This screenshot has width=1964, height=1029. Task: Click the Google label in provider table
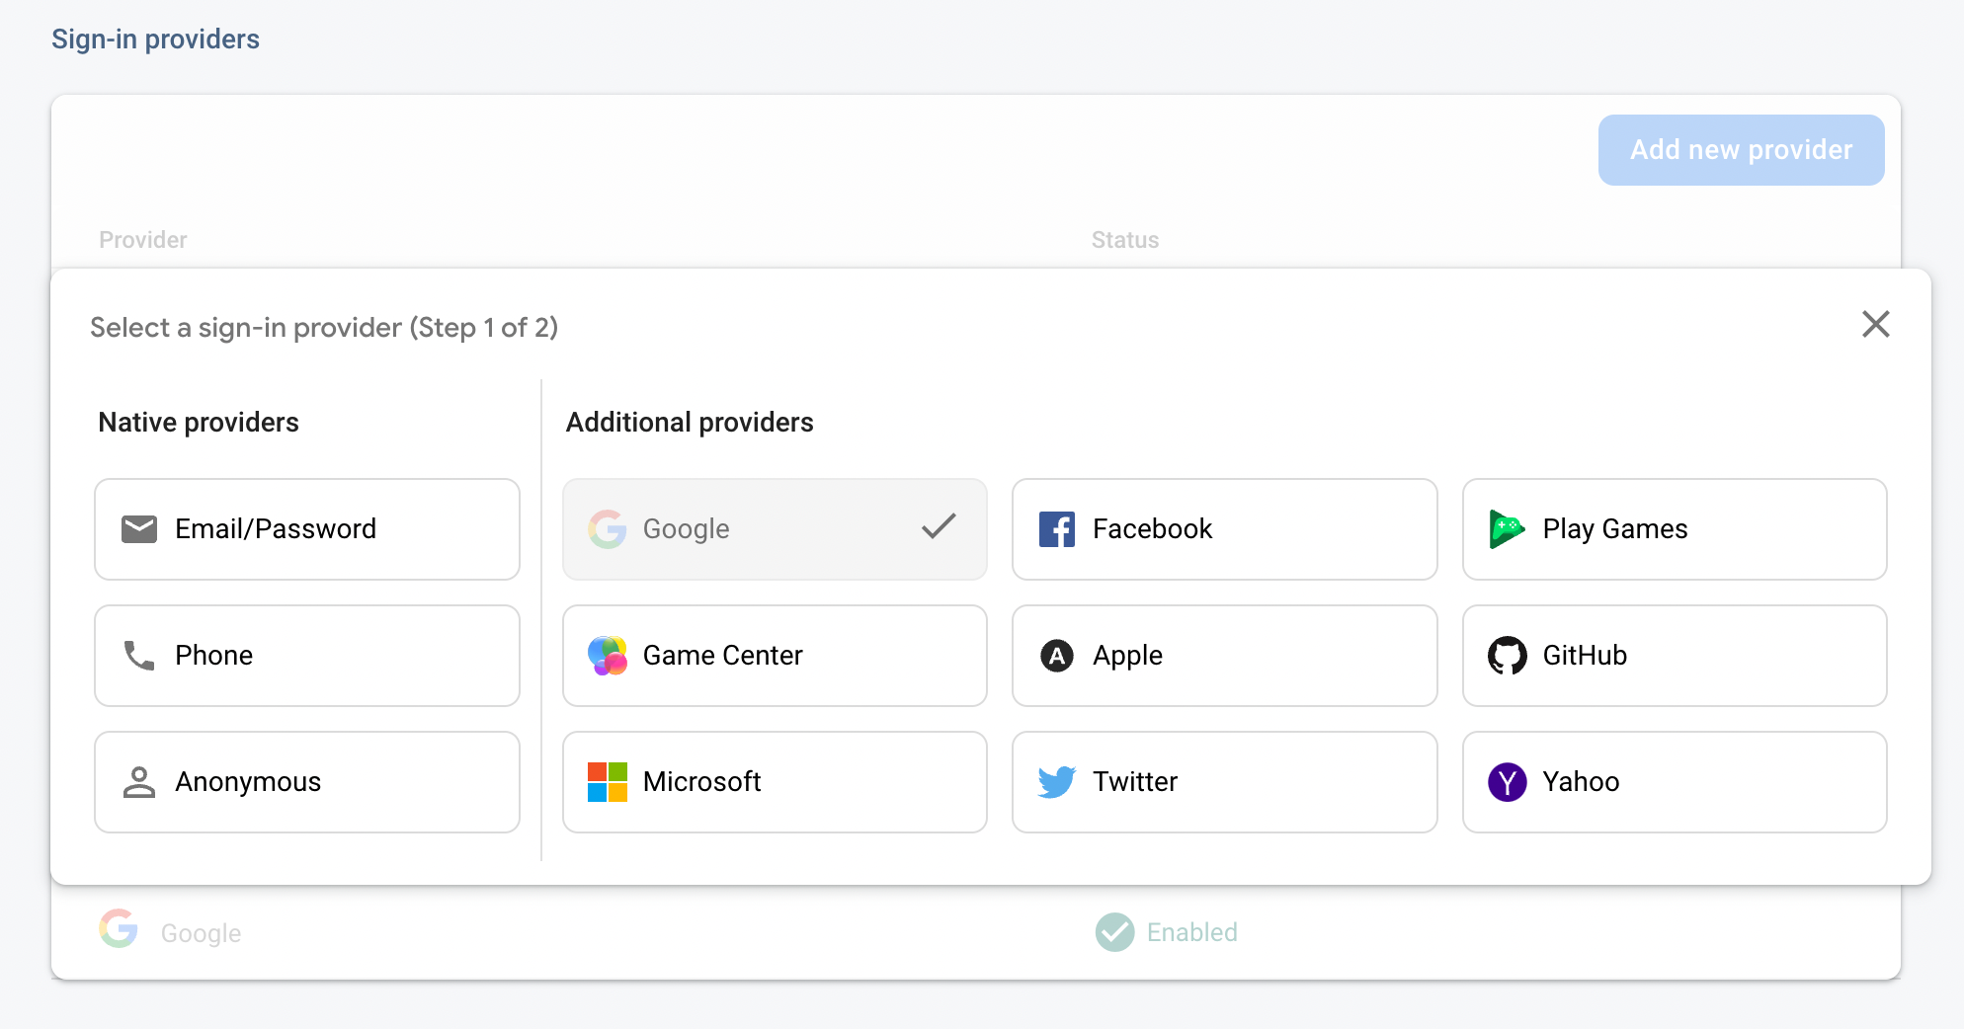pos(201,933)
